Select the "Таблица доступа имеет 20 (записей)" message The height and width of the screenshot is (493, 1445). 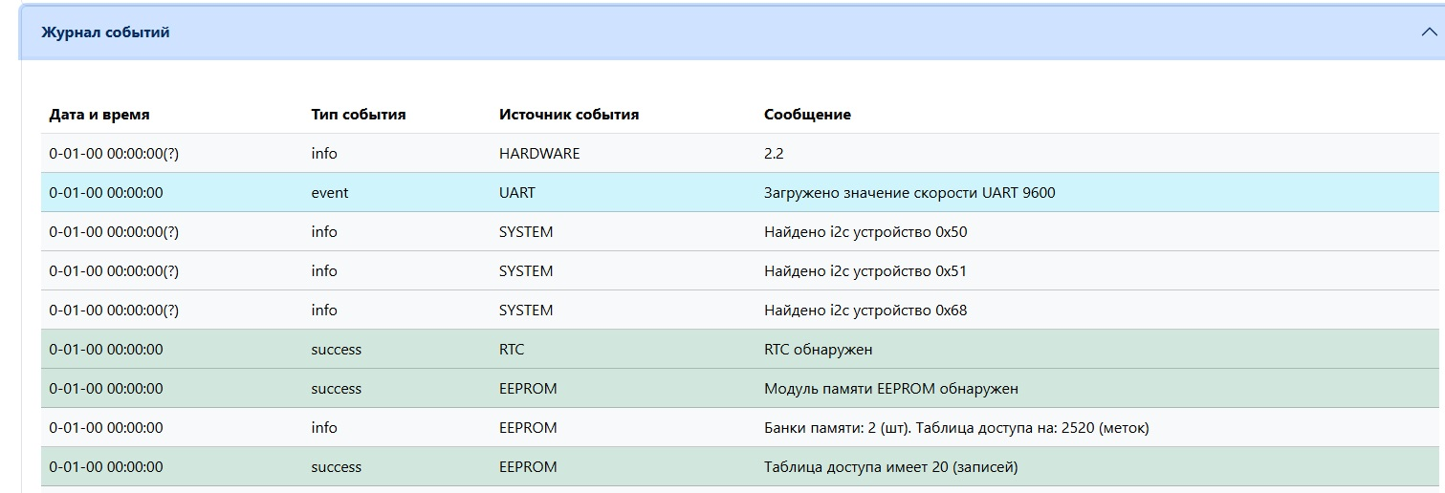click(x=891, y=467)
